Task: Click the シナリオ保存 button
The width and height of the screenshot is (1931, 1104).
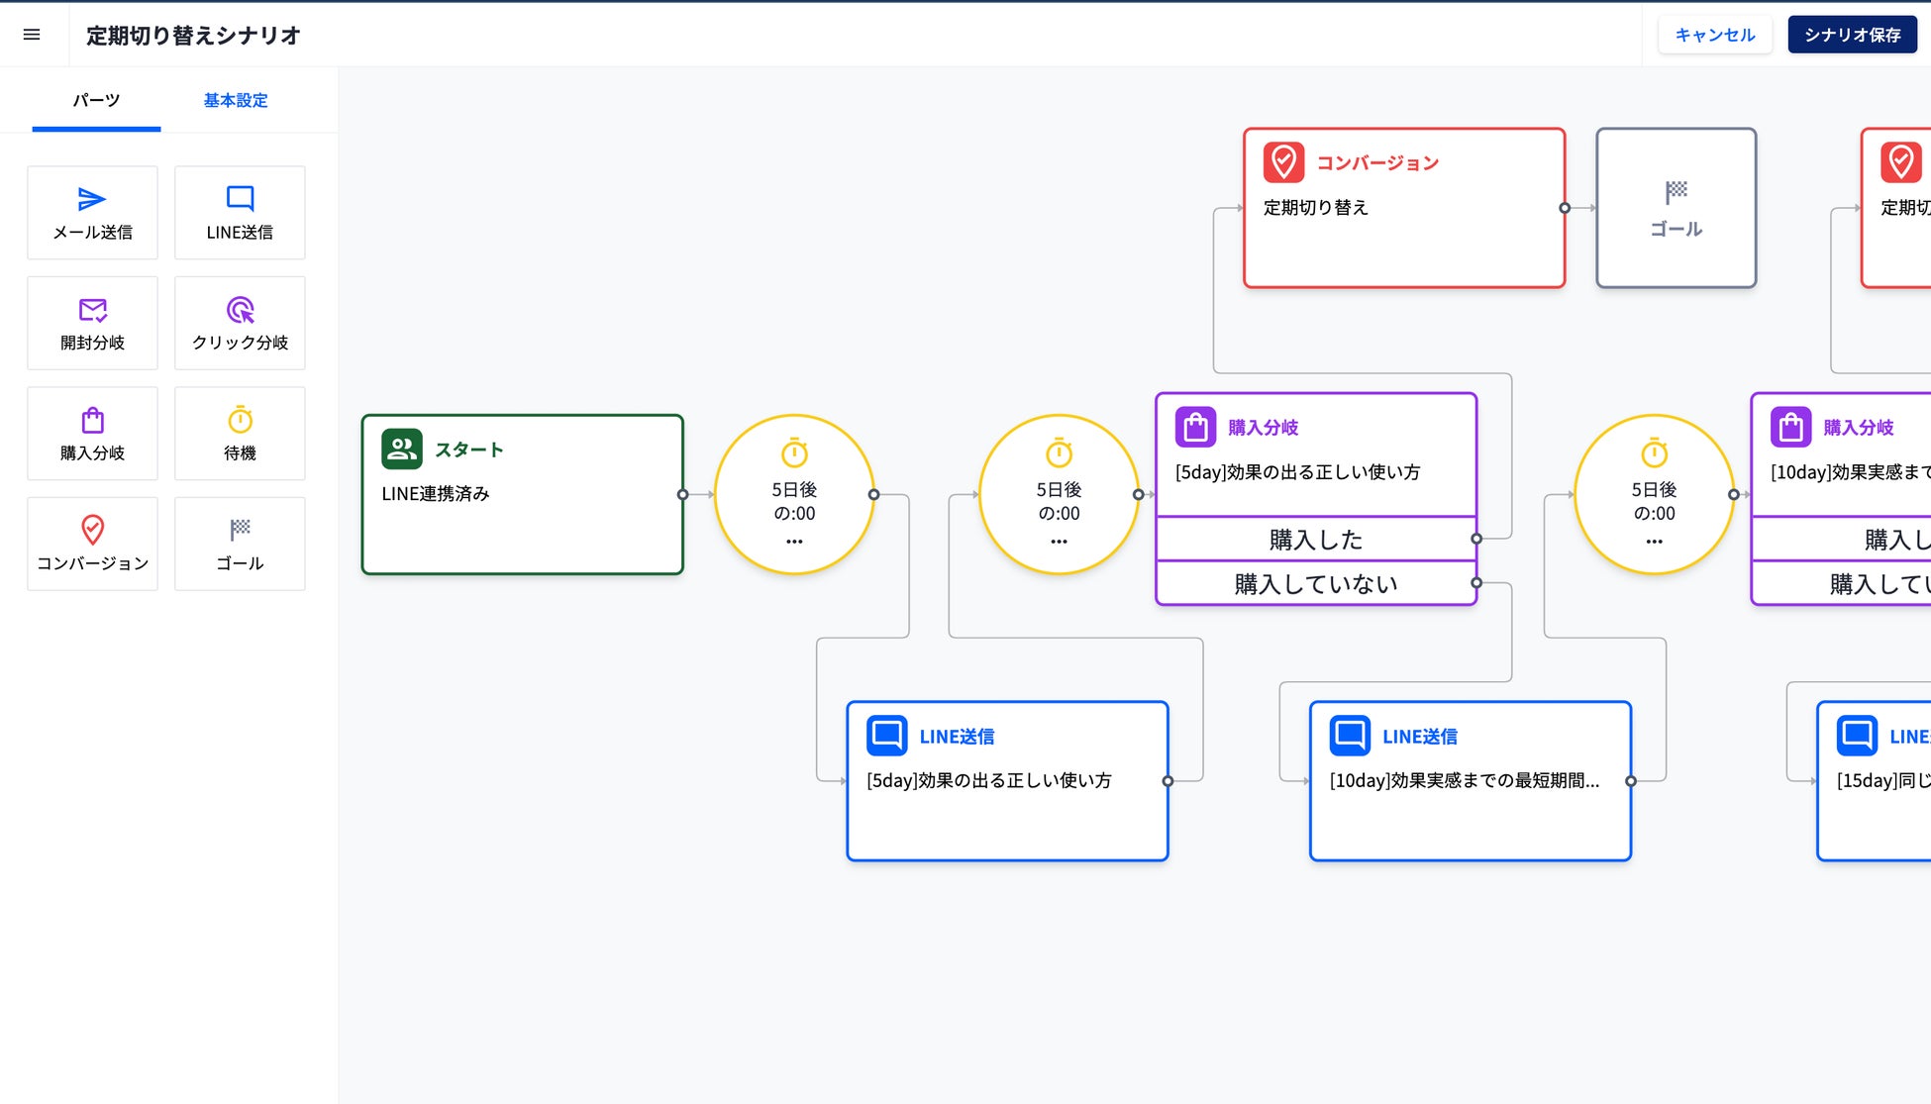Action: [1852, 35]
